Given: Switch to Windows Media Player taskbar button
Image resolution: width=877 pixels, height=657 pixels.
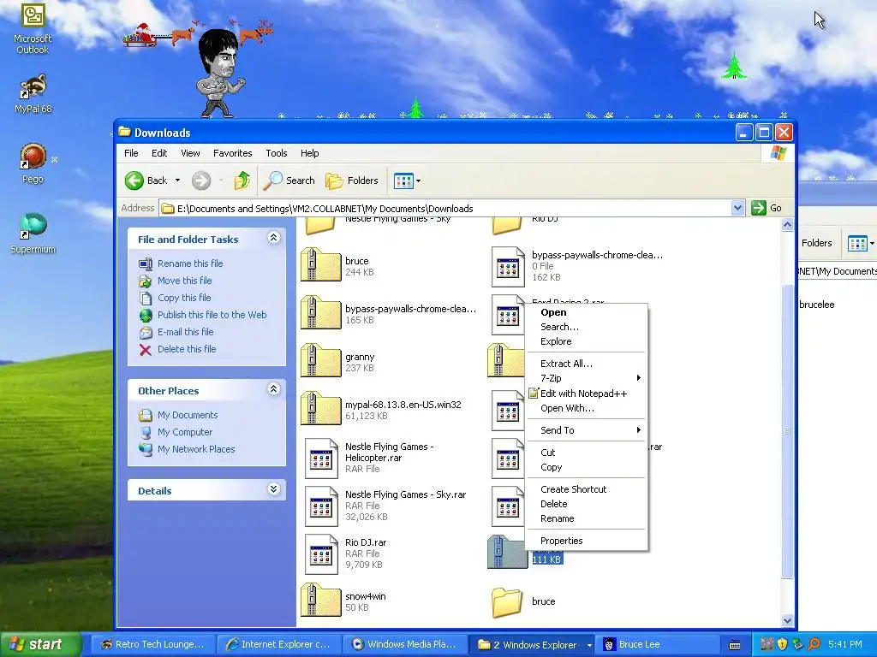Looking at the screenshot, I should click(404, 645).
